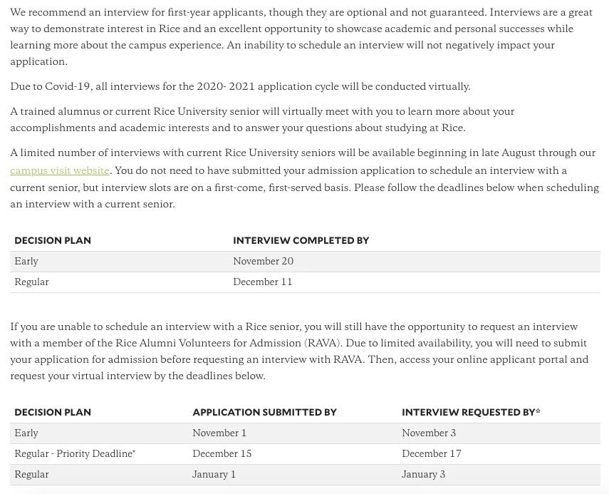
Task: Click the "Due to Covid-19" paragraph
Action: (240, 87)
